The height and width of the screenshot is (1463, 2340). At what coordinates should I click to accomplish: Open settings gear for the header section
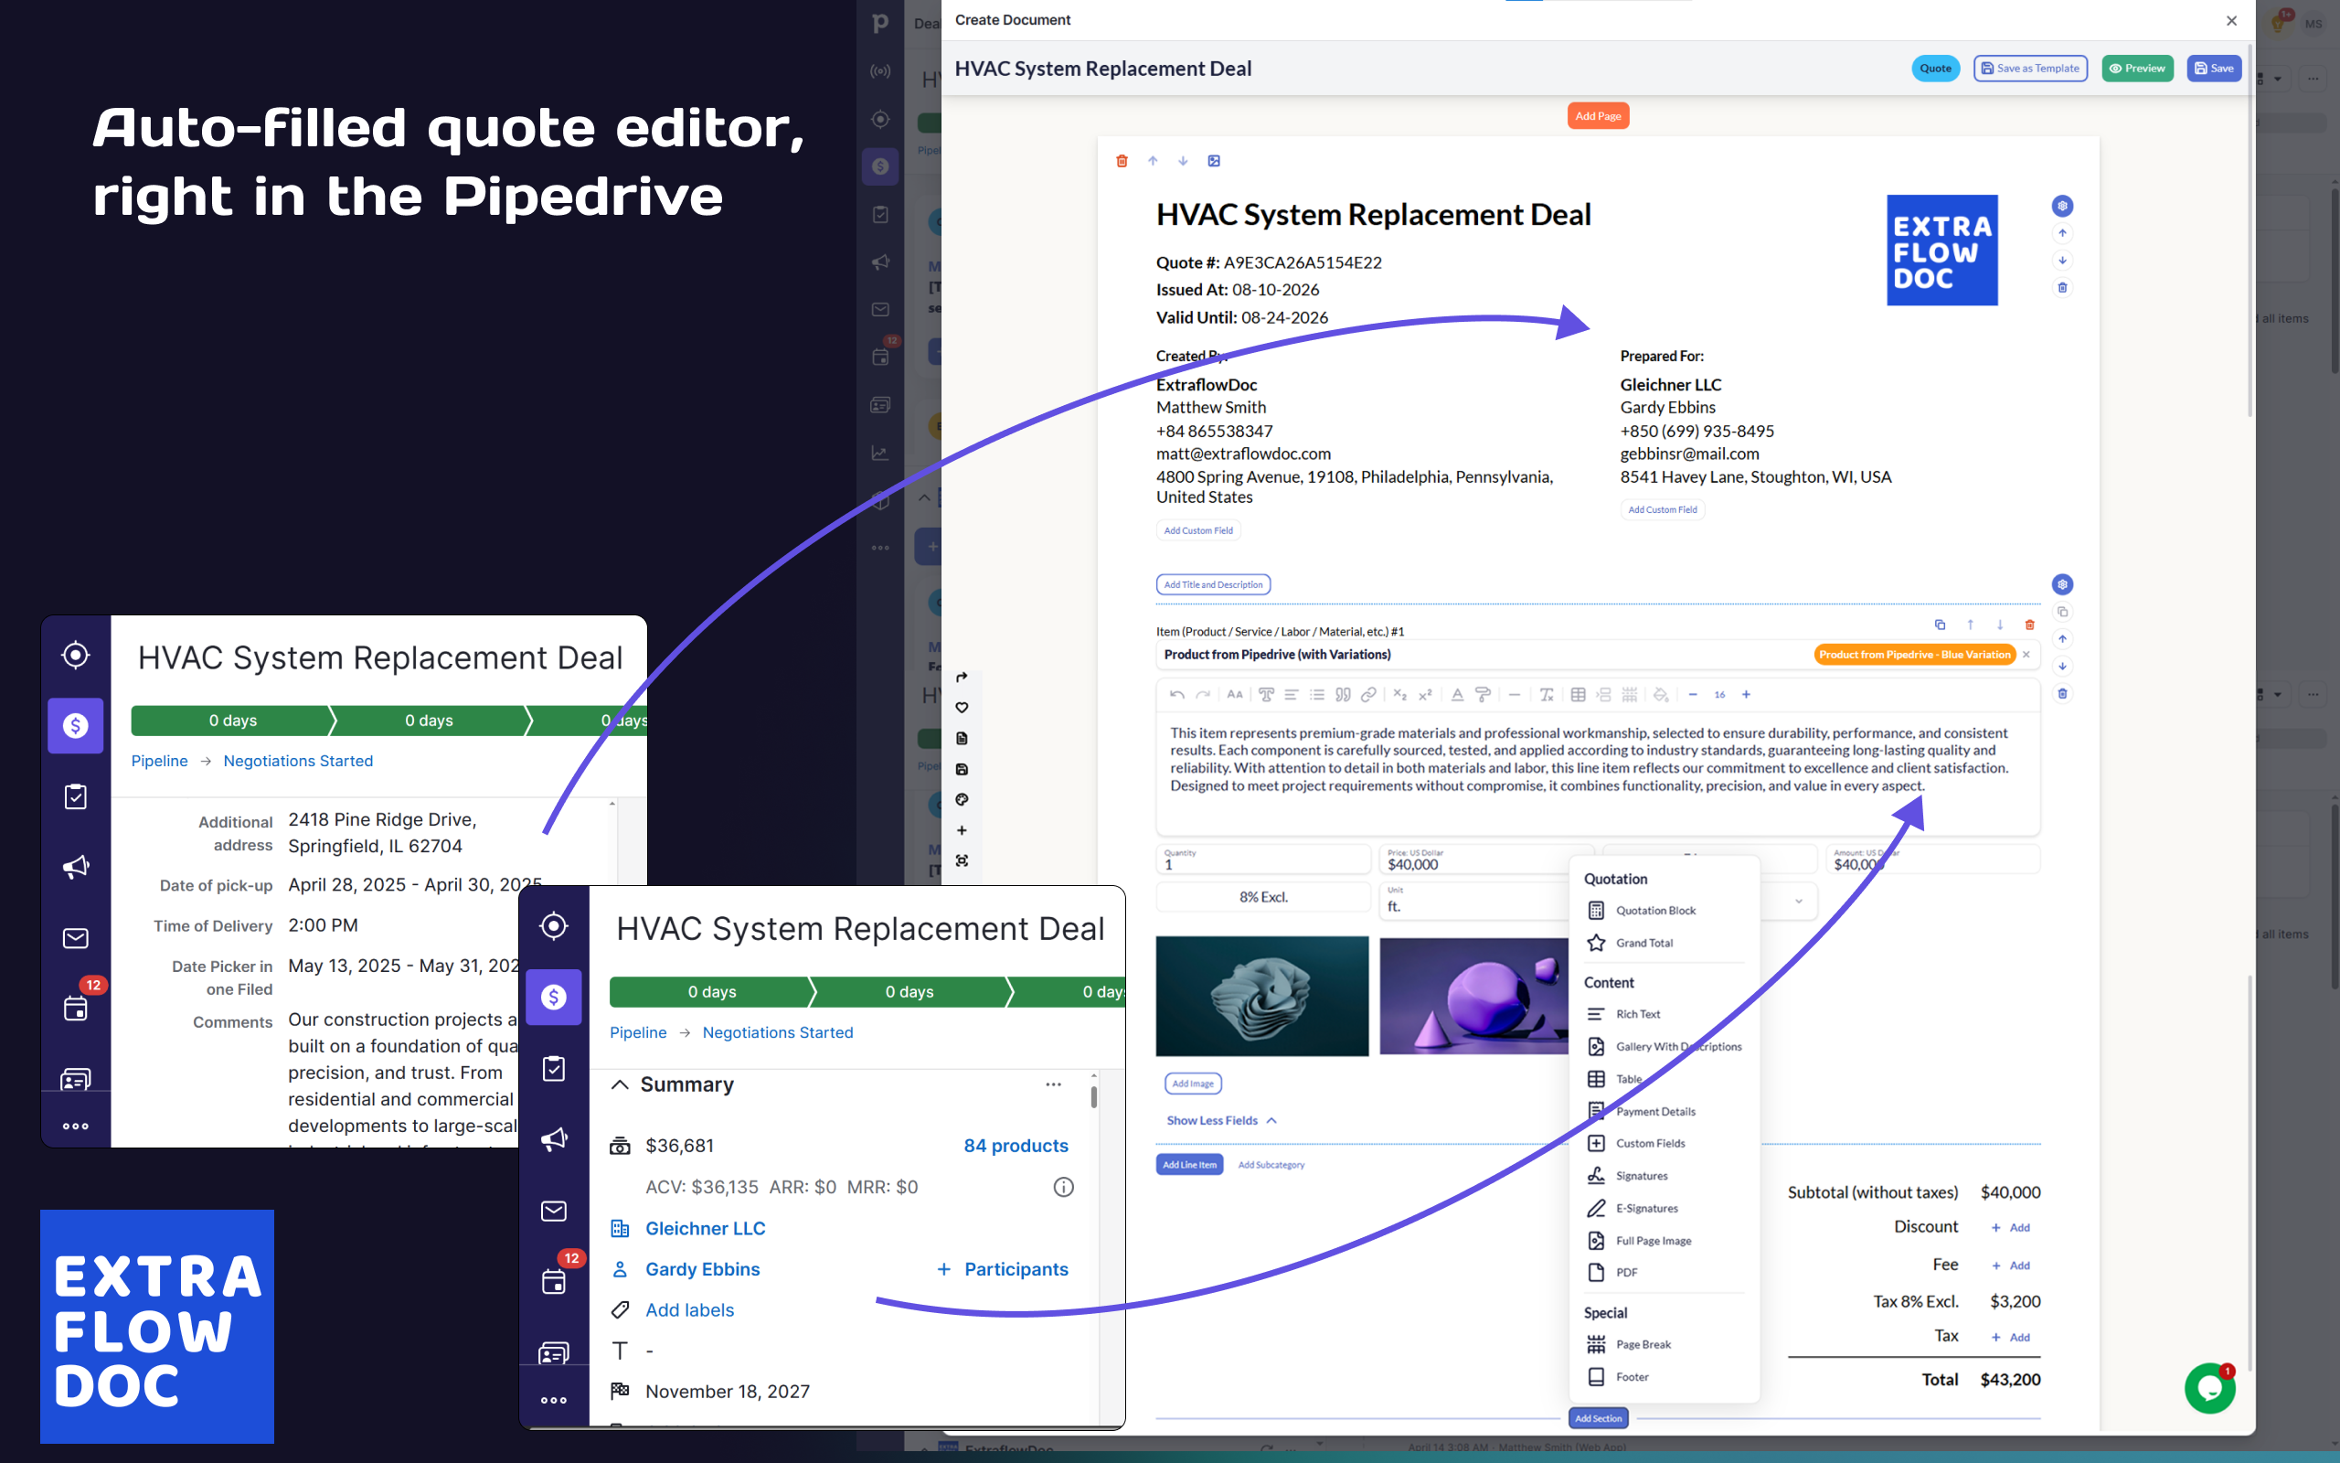[x=2061, y=205]
